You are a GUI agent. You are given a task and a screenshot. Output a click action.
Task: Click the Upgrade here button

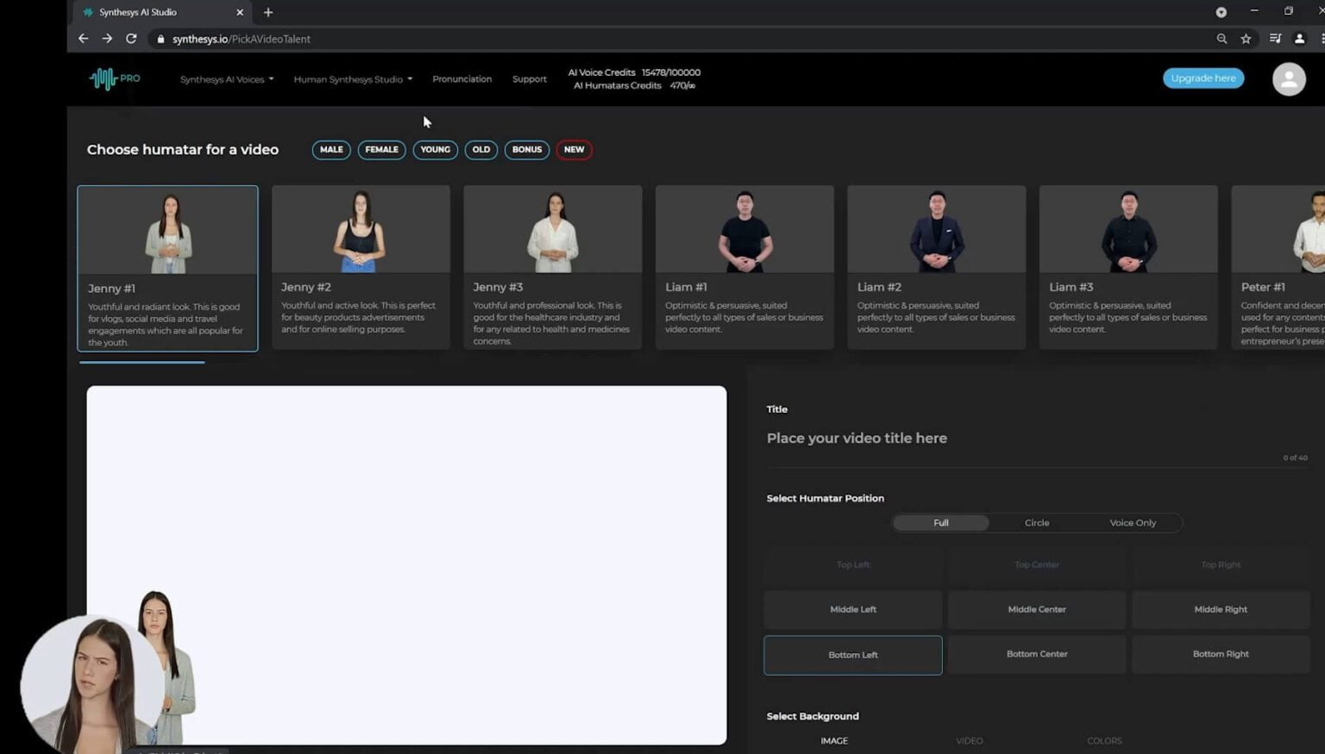[1203, 78]
